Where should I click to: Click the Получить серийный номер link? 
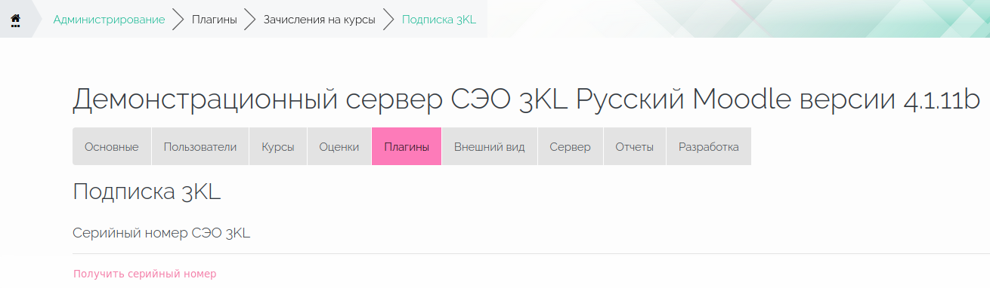click(x=144, y=274)
